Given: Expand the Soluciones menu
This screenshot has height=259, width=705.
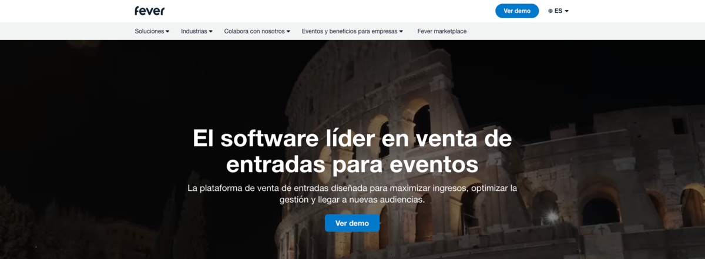Looking at the screenshot, I should click(x=149, y=31).
